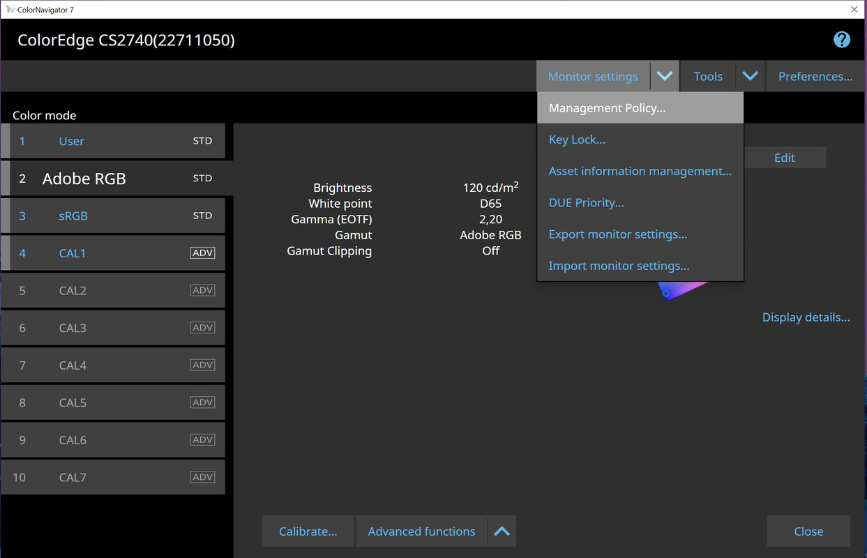Select color mode 7 CAL4
Image resolution: width=867 pixels, height=558 pixels.
tap(113, 365)
